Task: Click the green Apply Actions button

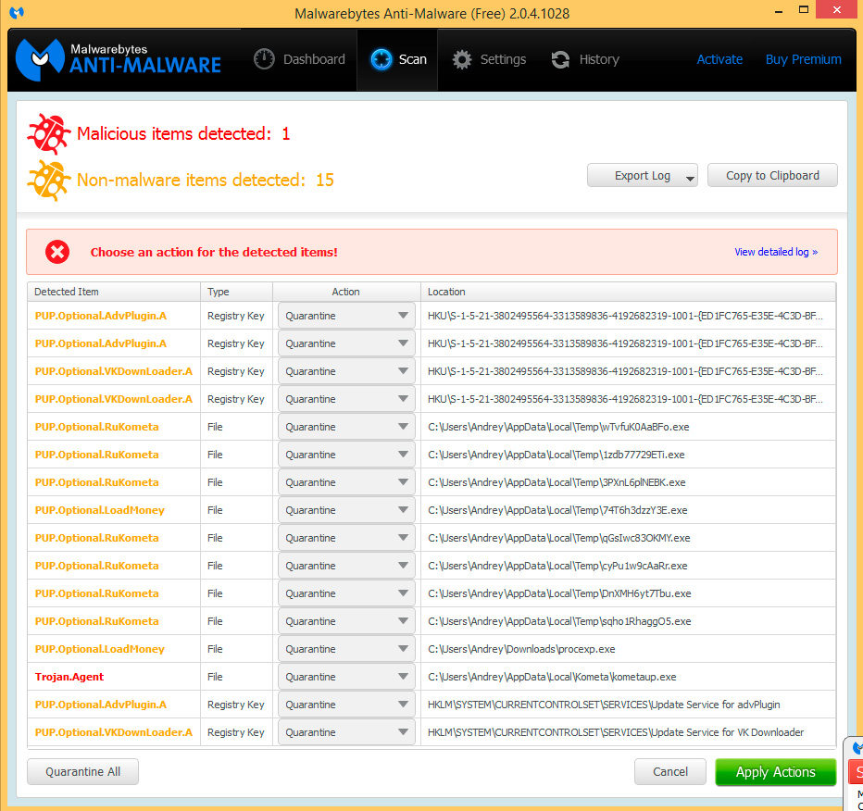Action: click(x=775, y=772)
